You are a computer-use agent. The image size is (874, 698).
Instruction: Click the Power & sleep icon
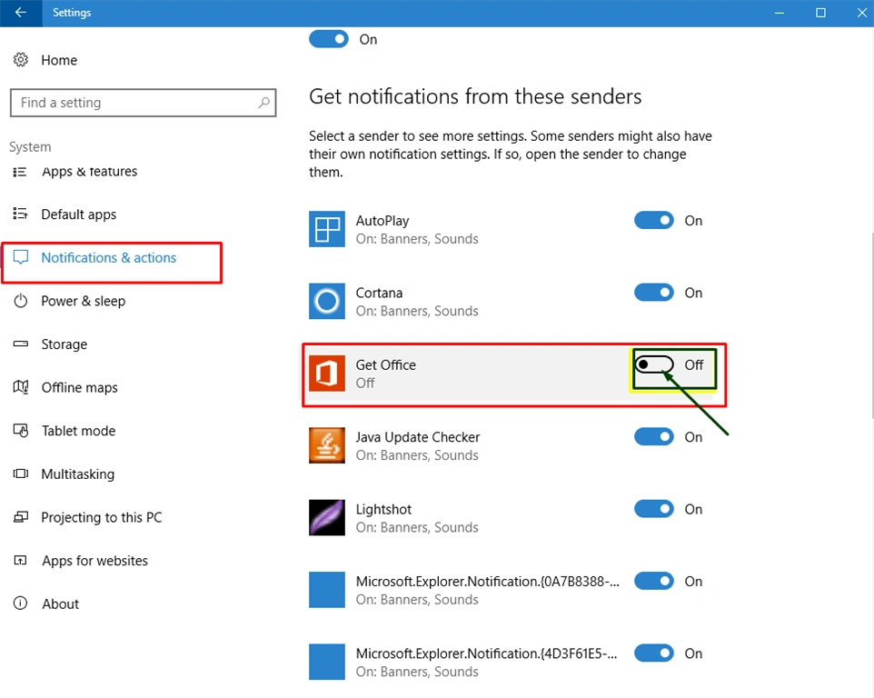[21, 301]
